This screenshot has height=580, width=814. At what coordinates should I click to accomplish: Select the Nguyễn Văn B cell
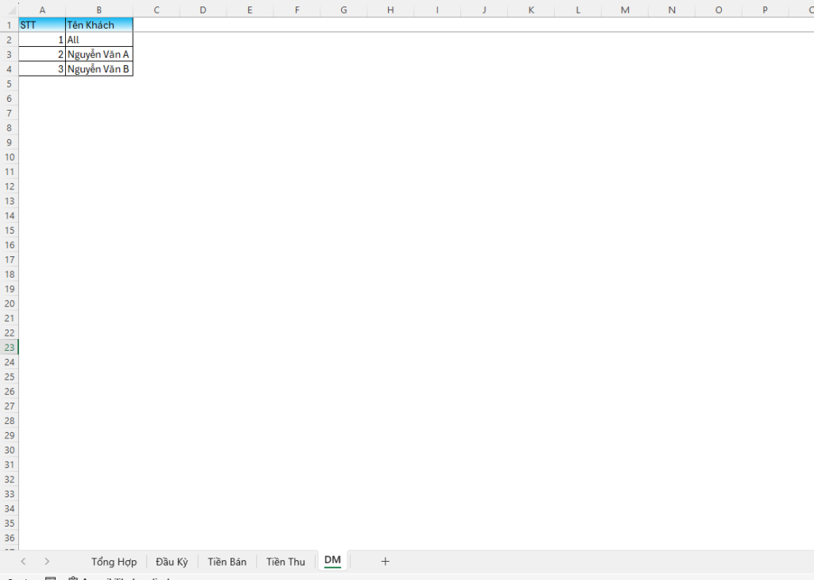point(99,69)
